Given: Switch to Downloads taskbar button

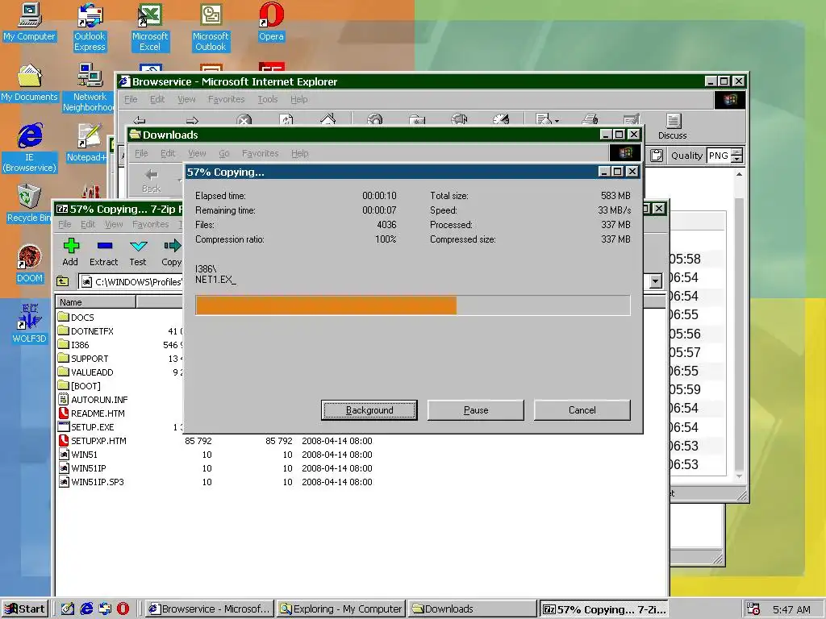Looking at the screenshot, I should click(472, 609).
